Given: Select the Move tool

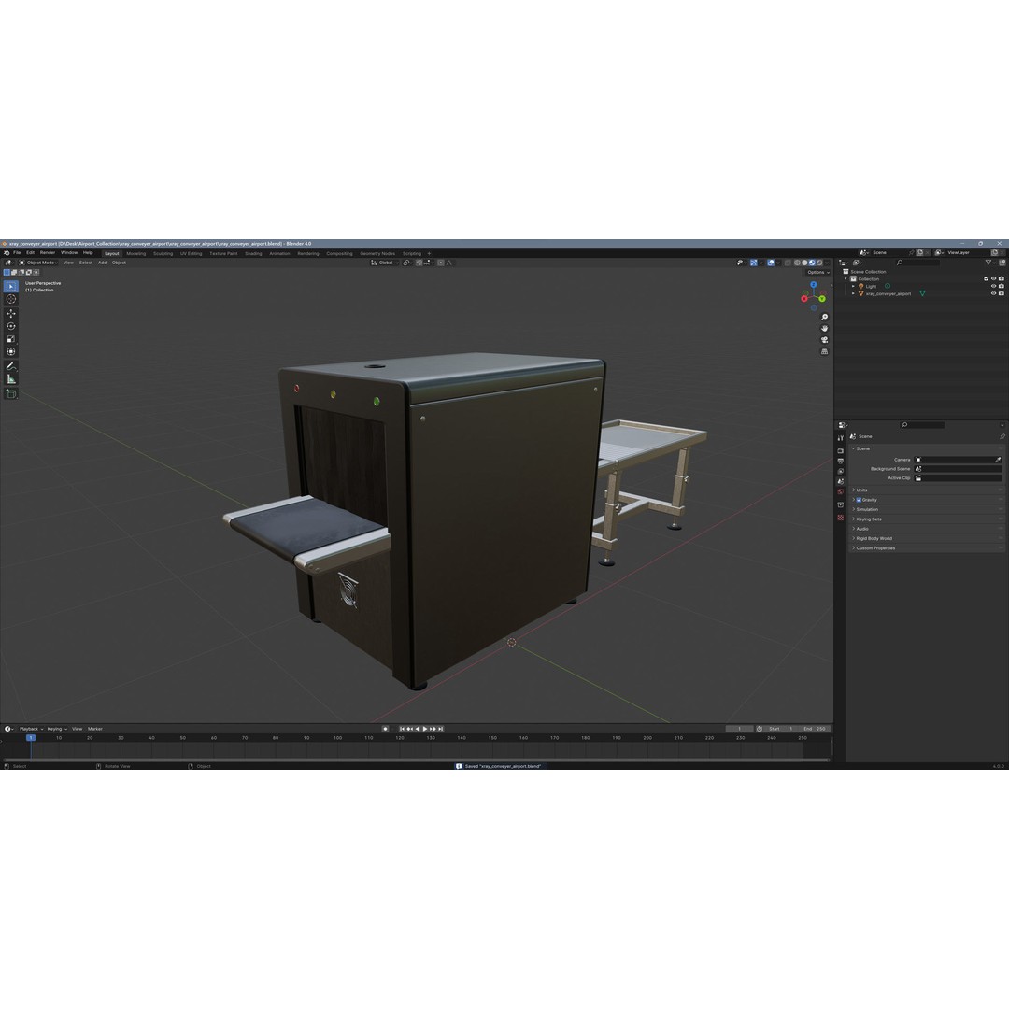Looking at the screenshot, I should (x=11, y=313).
